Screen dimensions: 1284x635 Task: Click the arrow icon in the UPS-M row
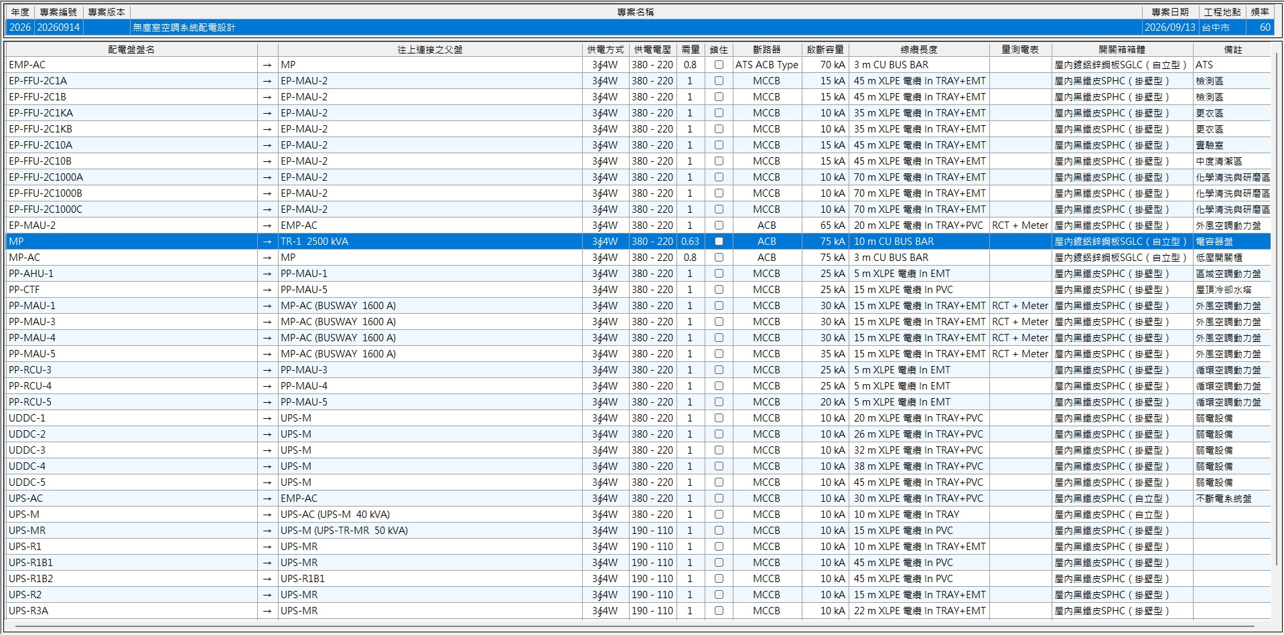(267, 515)
